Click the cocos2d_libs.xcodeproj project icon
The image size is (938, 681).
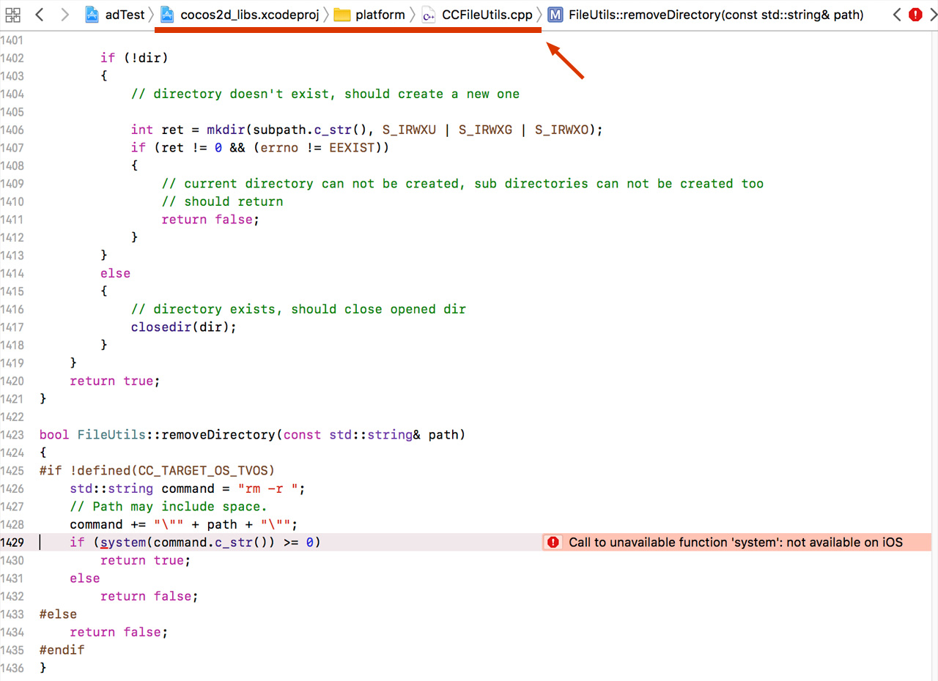168,15
